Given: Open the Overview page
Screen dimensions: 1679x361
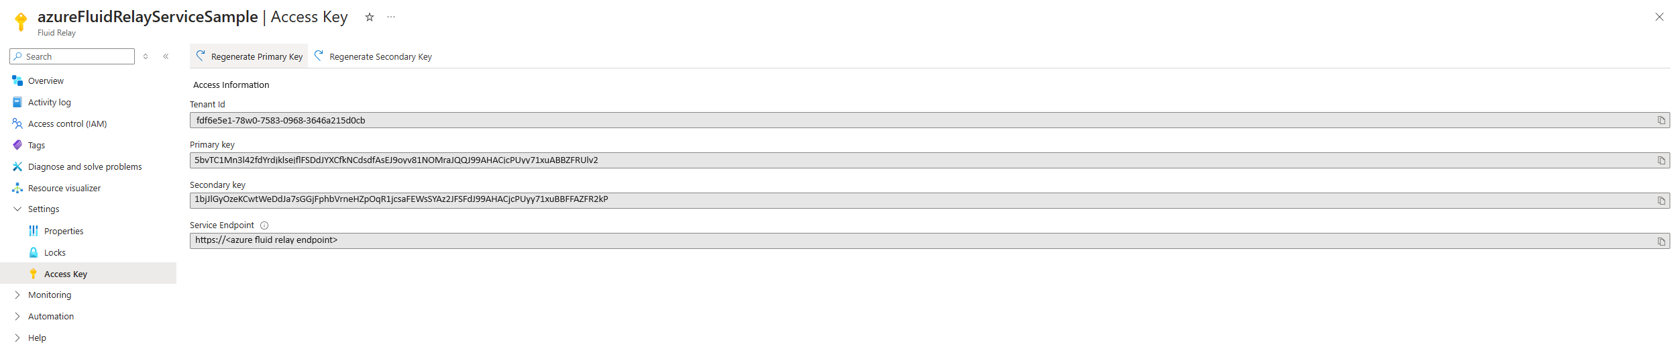Looking at the screenshot, I should [x=46, y=81].
